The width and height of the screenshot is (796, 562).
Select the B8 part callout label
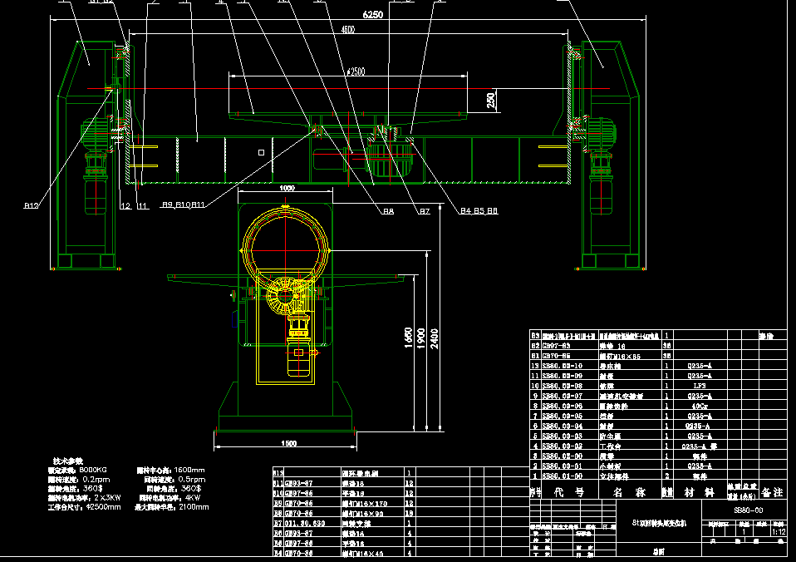[x=387, y=211]
